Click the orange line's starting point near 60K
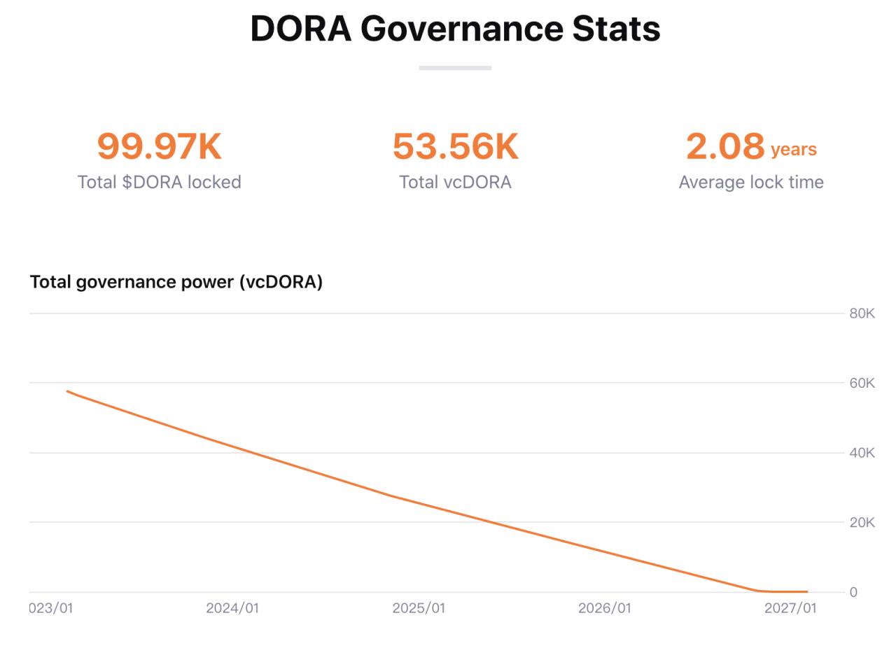 [68, 391]
